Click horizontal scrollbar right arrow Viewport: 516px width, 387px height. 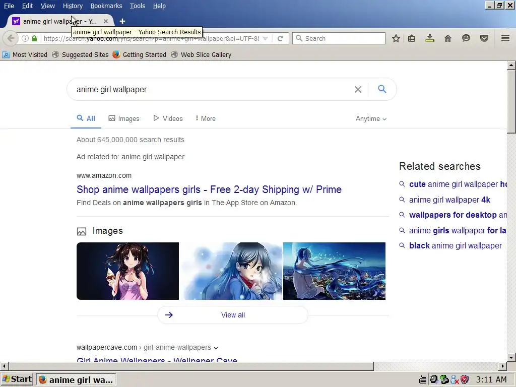click(502, 366)
